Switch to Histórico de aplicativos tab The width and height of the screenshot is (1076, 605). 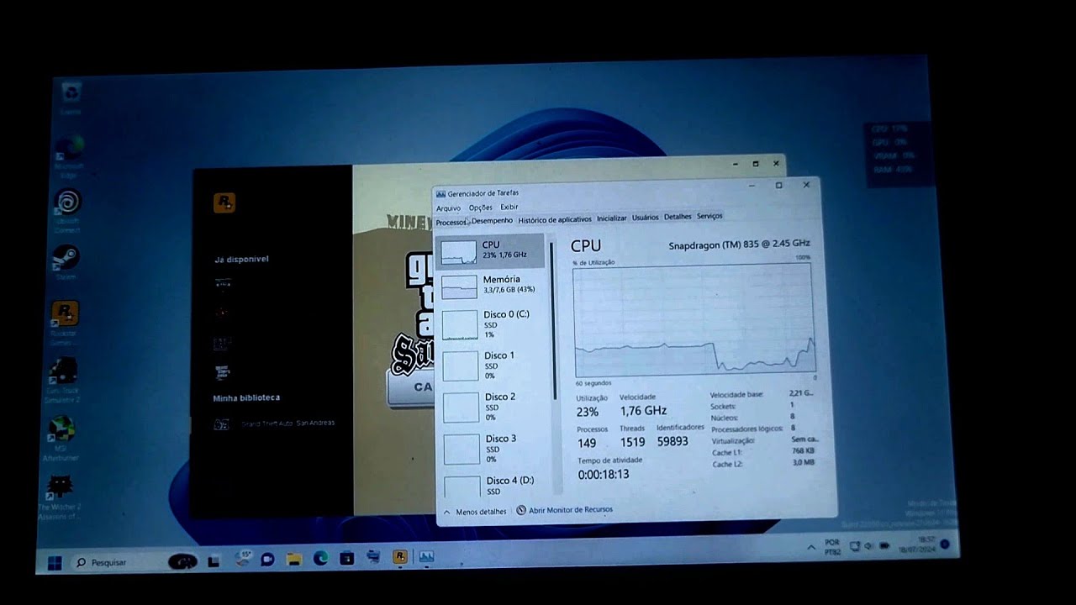click(x=555, y=219)
